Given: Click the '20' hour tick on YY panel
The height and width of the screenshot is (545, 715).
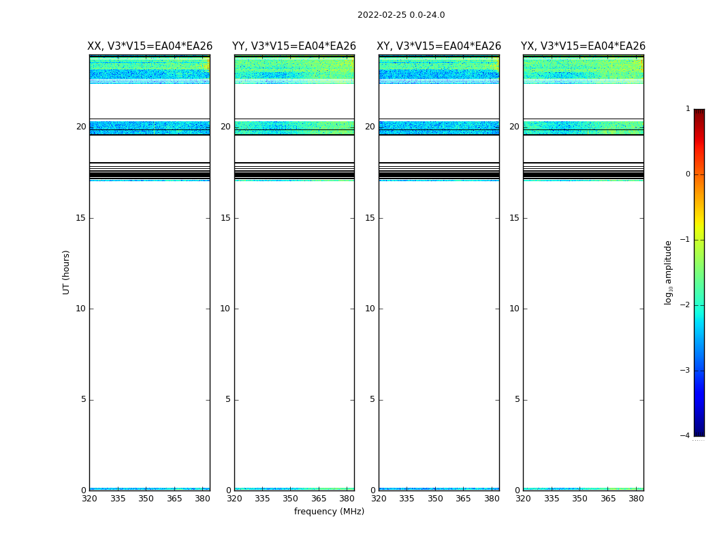Looking at the screenshot, I should 225,127.
